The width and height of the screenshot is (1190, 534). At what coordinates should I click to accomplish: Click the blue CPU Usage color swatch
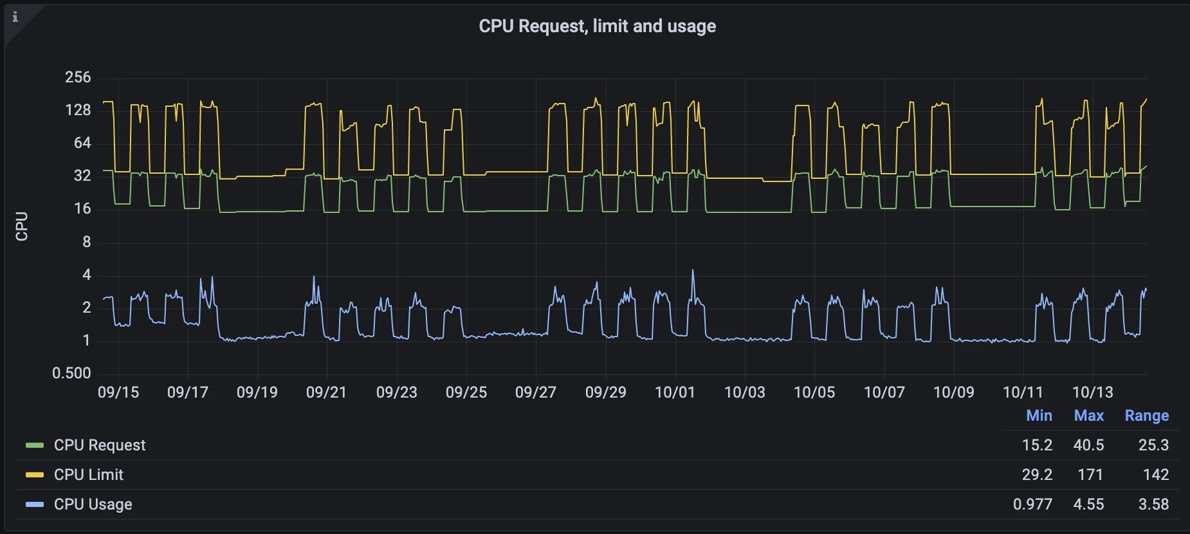35,504
